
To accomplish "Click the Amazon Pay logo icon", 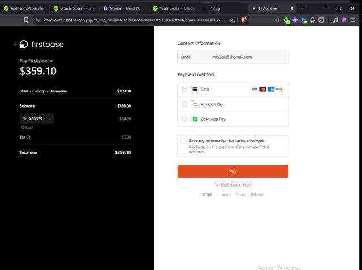I will (195, 104).
